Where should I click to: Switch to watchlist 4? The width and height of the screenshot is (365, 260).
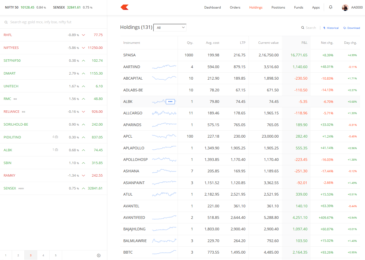click(x=43, y=255)
